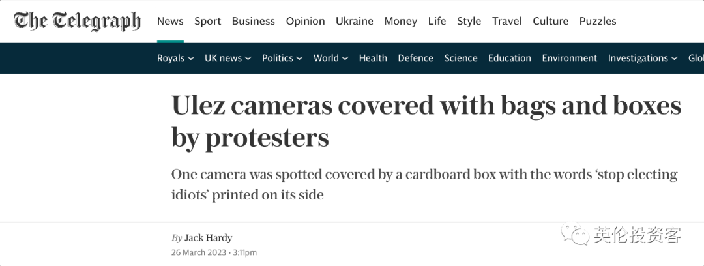
Task: Open author Jack Hardy's profile
Action: (x=208, y=238)
